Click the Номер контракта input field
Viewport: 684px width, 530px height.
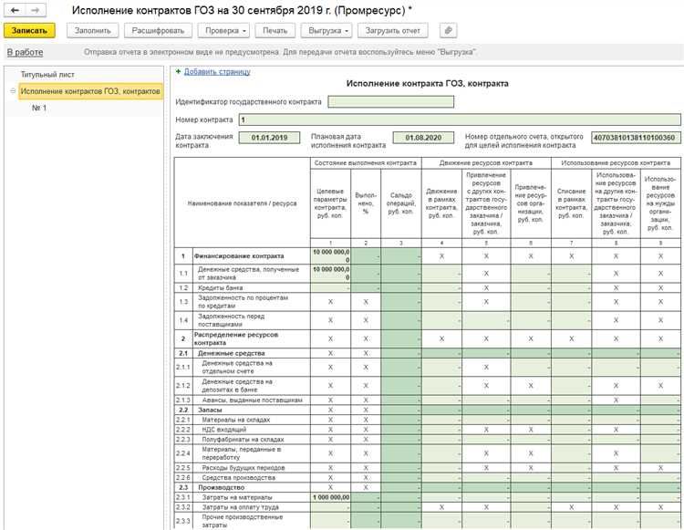click(x=460, y=120)
